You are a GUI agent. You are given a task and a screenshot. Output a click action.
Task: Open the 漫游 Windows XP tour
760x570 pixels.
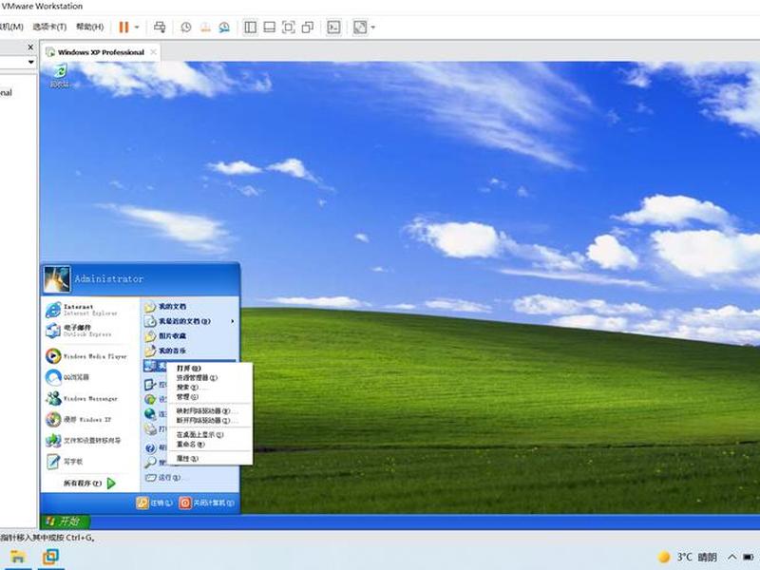(x=79, y=419)
